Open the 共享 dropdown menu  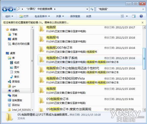pyautogui.click(x=60, y=16)
